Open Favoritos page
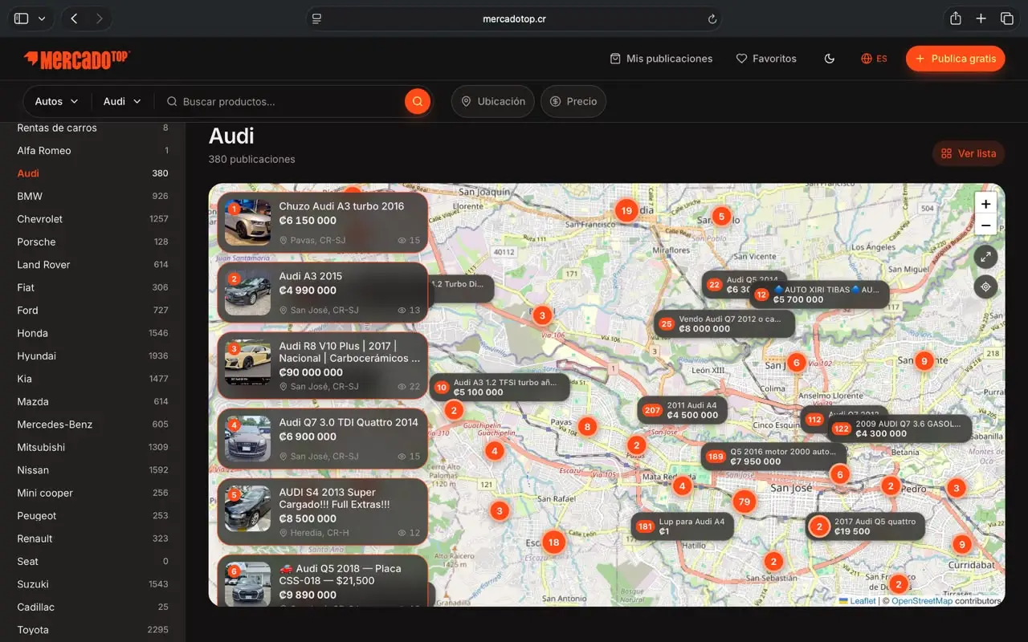This screenshot has width=1028, height=642. pos(766,59)
